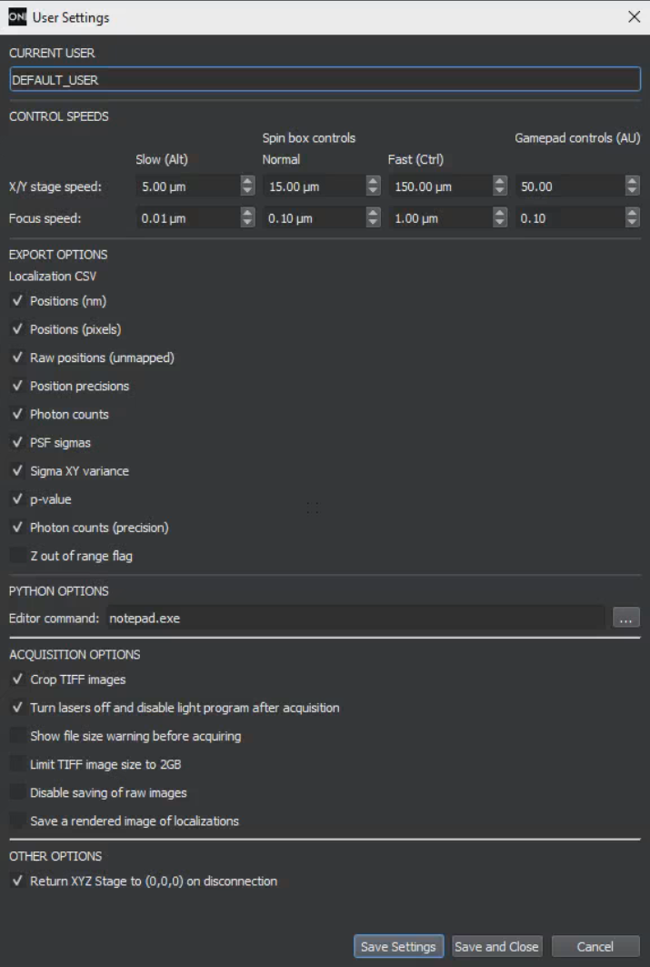Disable Crop TIFF images option
Viewport: 650px width, 967px height.
[17, 679]
